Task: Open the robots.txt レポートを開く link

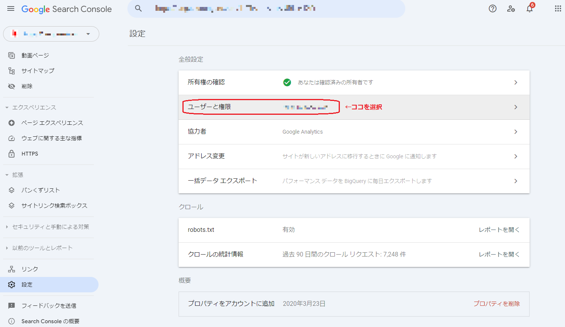Action: (499, 229)
